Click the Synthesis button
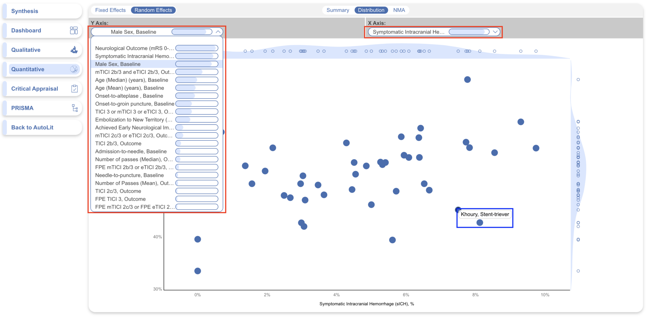647x317 pixels. (24, 11)
